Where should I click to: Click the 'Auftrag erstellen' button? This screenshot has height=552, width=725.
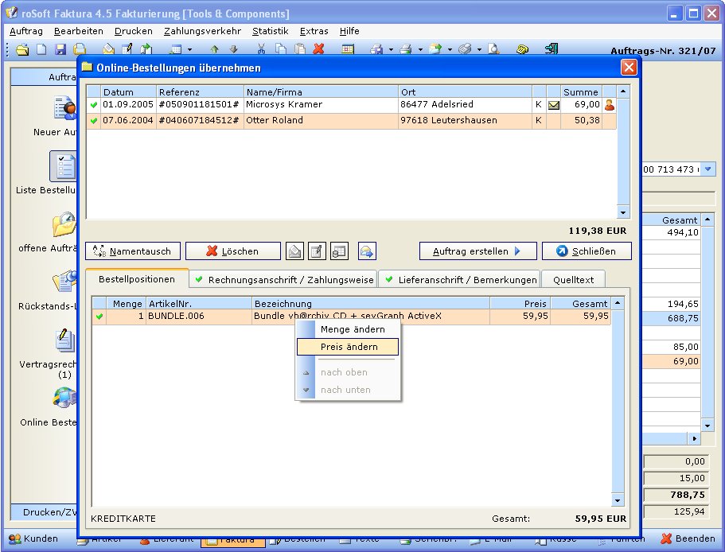477,251
